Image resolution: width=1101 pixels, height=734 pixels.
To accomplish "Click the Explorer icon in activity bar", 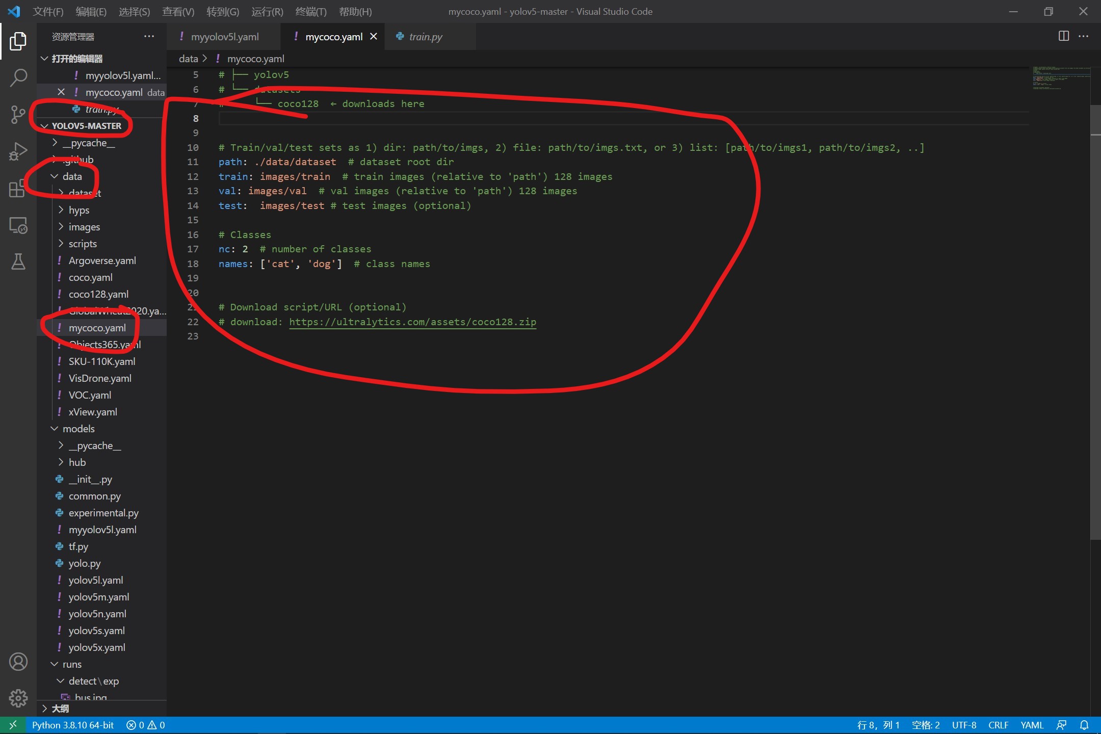I will click(18, 43).
